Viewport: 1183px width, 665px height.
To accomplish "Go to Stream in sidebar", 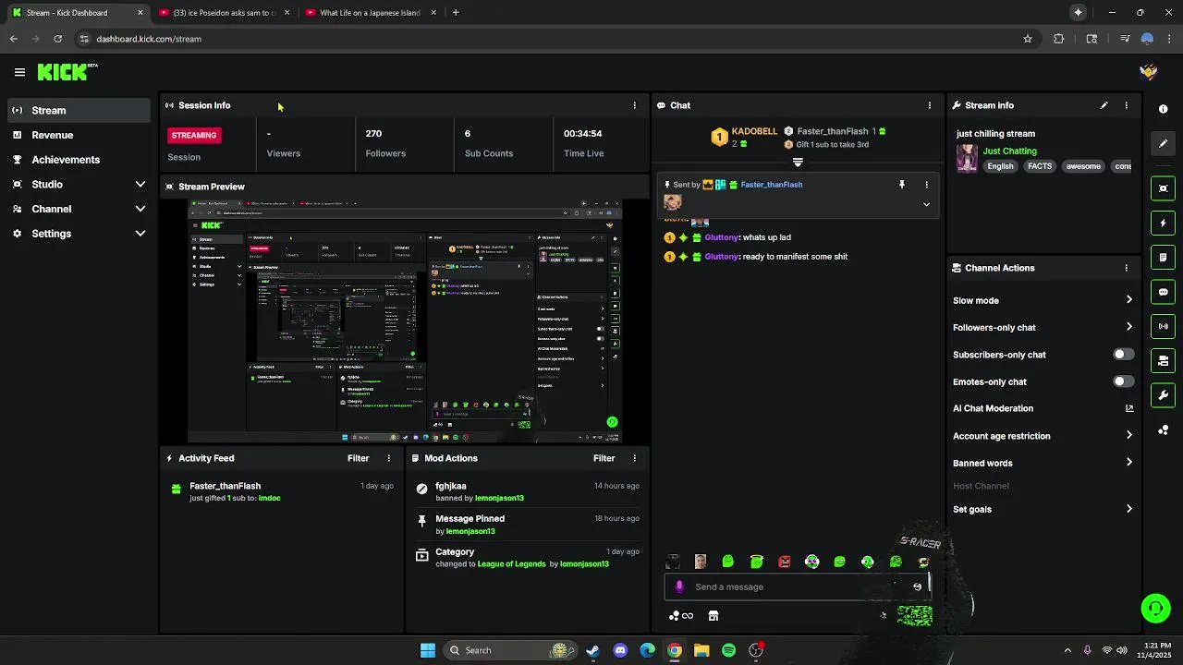I will pos(79,110).
